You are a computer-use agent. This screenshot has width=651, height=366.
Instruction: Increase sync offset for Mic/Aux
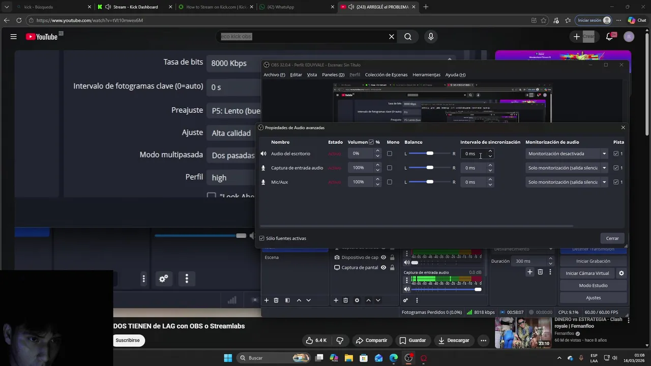tap(490, 179)
